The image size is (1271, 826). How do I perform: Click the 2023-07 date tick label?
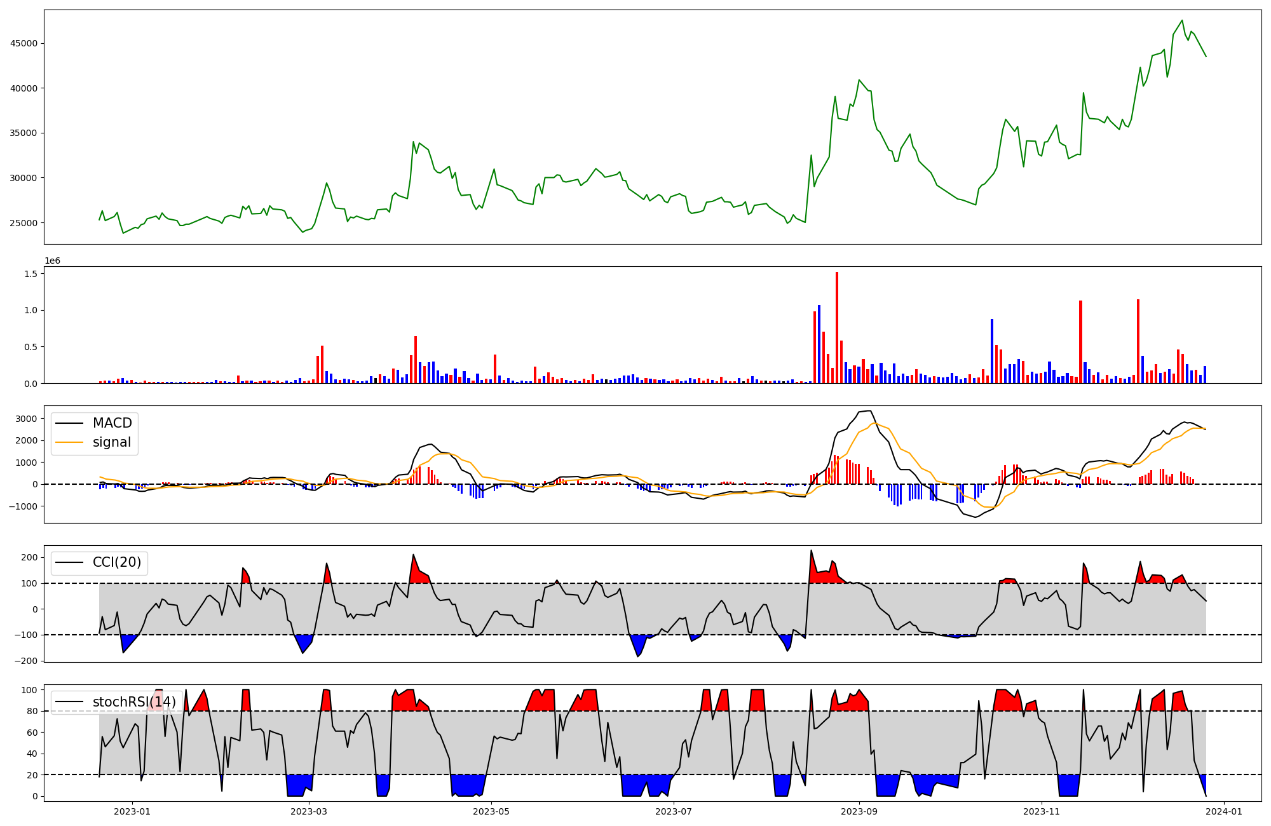(674, 811)
